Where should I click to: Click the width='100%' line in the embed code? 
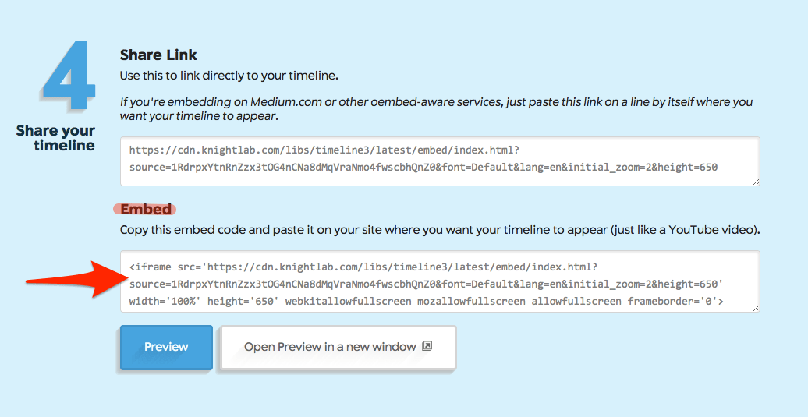426,301
